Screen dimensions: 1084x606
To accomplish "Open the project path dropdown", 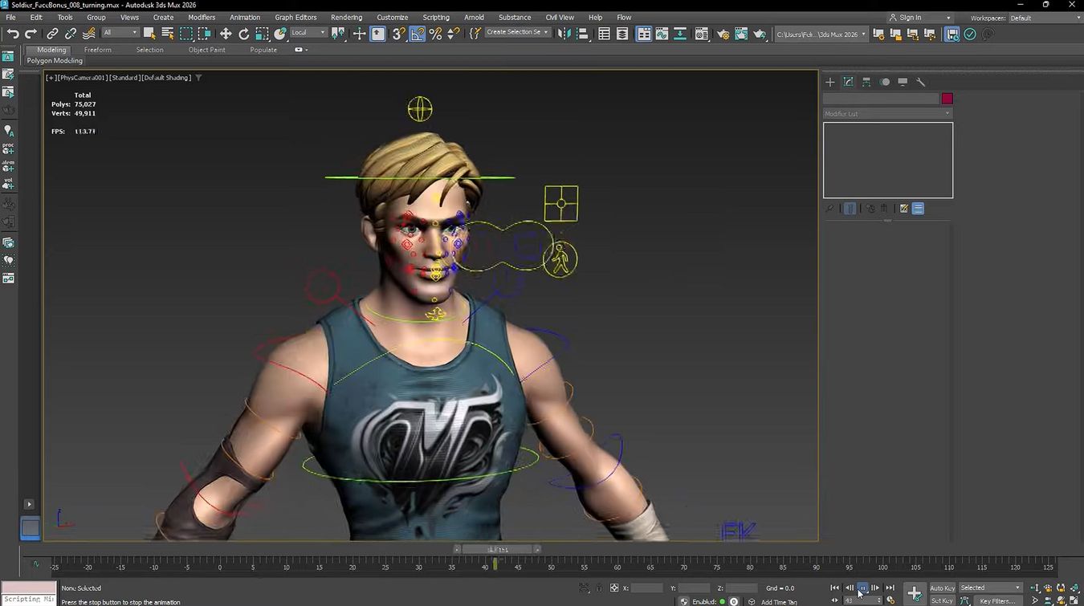I will tap(821, 34).
